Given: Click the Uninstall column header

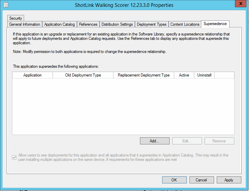Looking at the screenshot, I should click(x=204, y=75).
